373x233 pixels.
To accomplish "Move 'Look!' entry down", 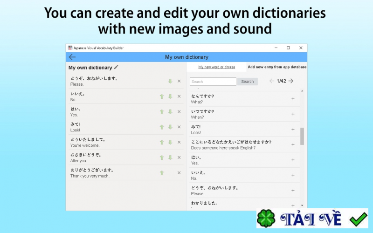I will coord(170,127).
